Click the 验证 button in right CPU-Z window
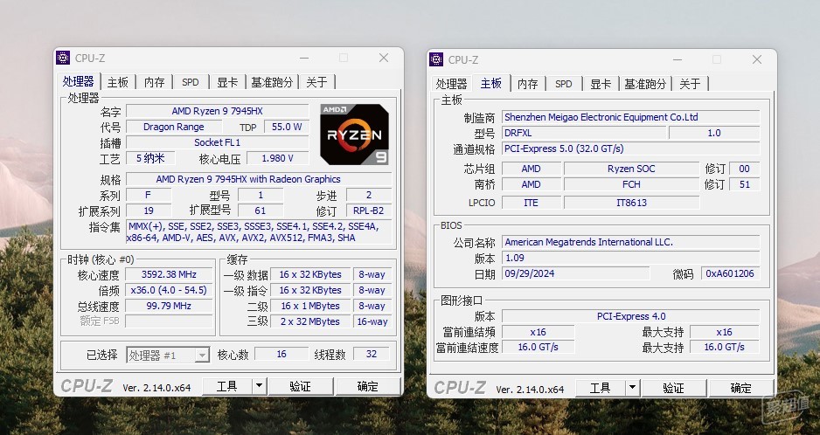 (673, 388)
